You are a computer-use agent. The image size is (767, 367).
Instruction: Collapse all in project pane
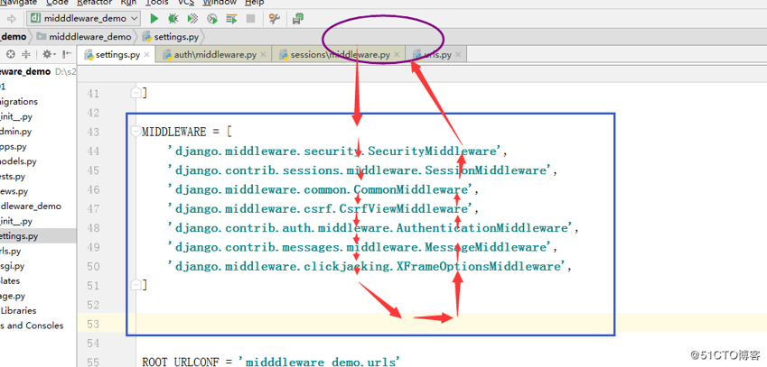[26, 54]
